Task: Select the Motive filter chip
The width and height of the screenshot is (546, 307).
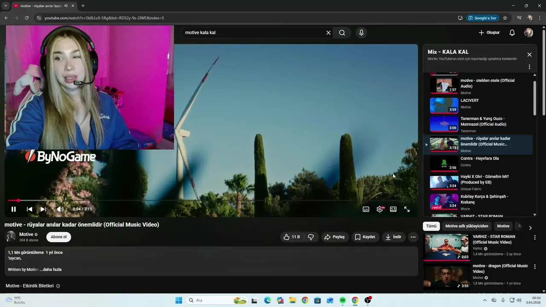Action: tap(503, 226)
